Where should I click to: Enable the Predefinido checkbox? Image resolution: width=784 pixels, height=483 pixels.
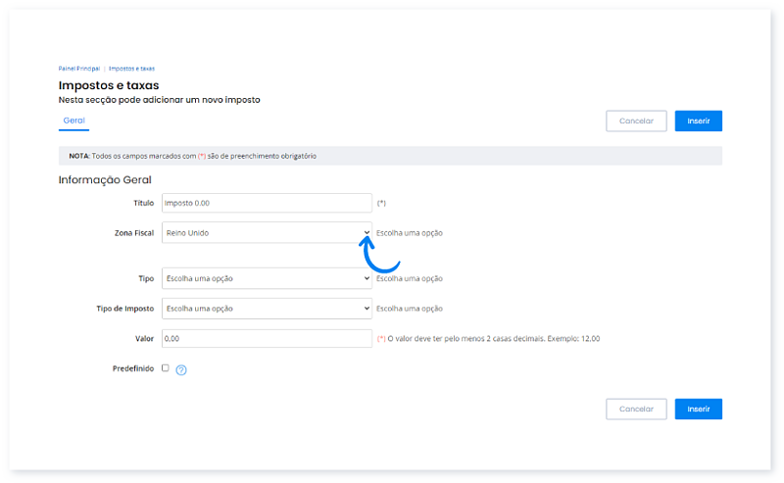pyautogui.click(x=165, y=368)
